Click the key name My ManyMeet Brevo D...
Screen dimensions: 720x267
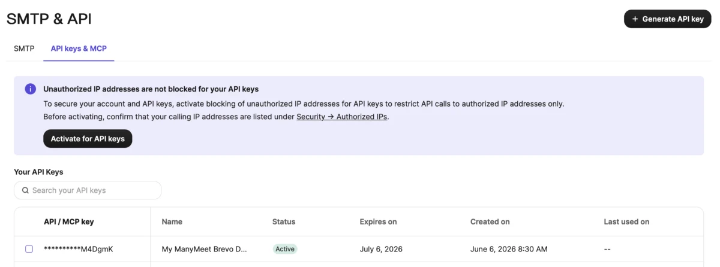pos(205,249)
